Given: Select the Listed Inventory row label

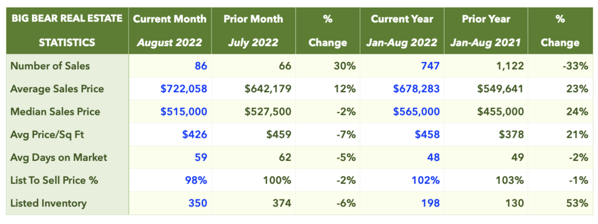Looking at the screenshot, I should (48, 203).
